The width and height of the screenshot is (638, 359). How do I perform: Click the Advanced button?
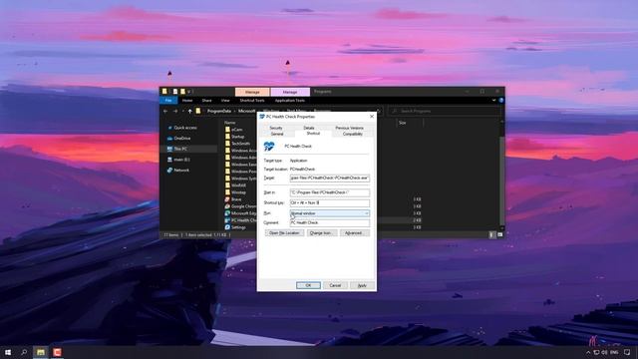coord(355,232)
